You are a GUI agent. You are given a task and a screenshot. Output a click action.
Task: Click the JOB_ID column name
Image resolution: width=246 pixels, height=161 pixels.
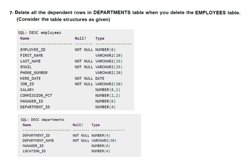click(x=27, y=84)
